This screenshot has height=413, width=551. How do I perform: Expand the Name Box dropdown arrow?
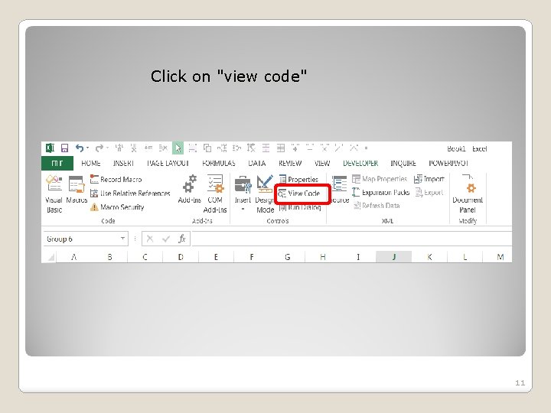tap(122, 239)
